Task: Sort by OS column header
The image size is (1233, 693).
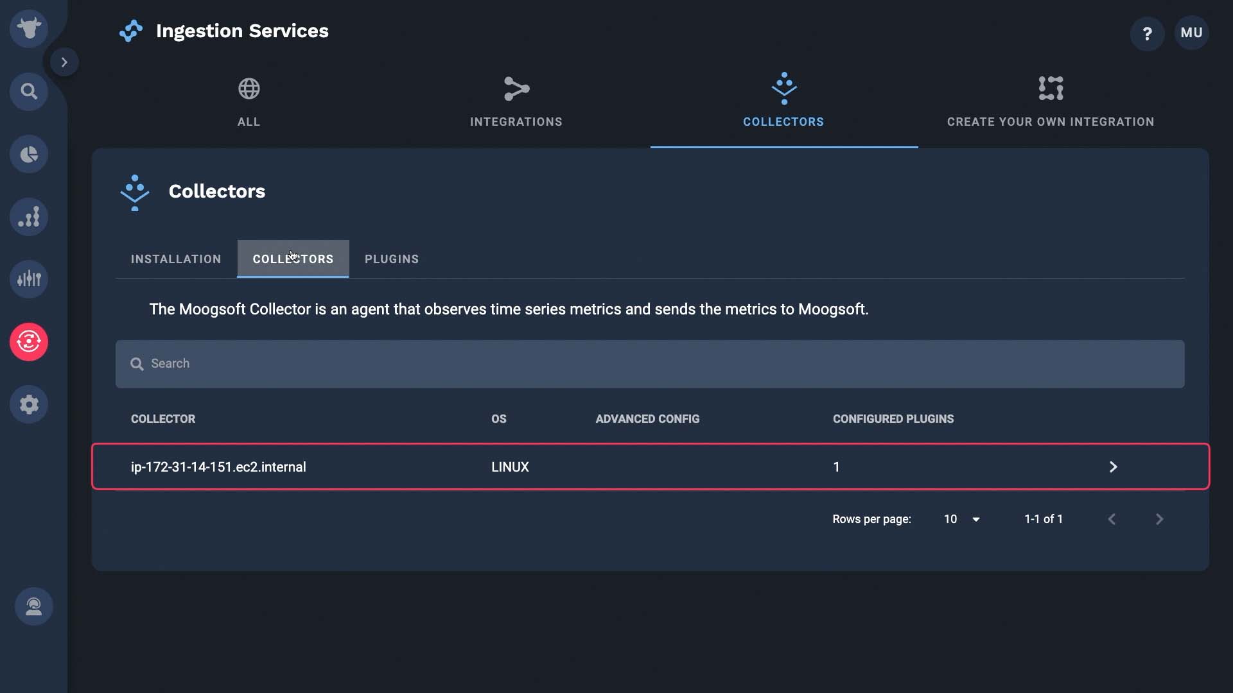Action: coord(499,419)
